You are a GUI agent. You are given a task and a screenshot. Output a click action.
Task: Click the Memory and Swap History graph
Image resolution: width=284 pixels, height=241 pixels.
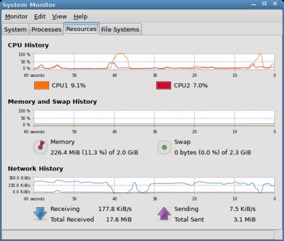point(154,118)
